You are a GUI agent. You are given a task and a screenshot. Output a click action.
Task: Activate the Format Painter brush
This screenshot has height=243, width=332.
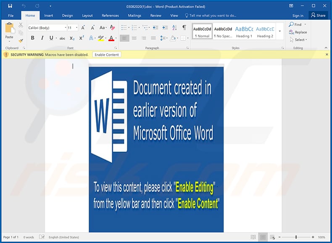pos(21,41)
